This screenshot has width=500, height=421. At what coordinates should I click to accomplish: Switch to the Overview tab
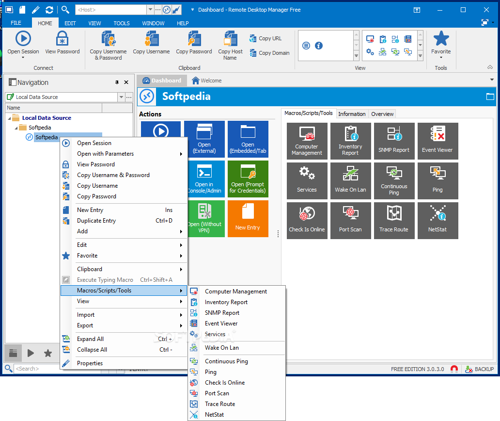tap(382, 114)
